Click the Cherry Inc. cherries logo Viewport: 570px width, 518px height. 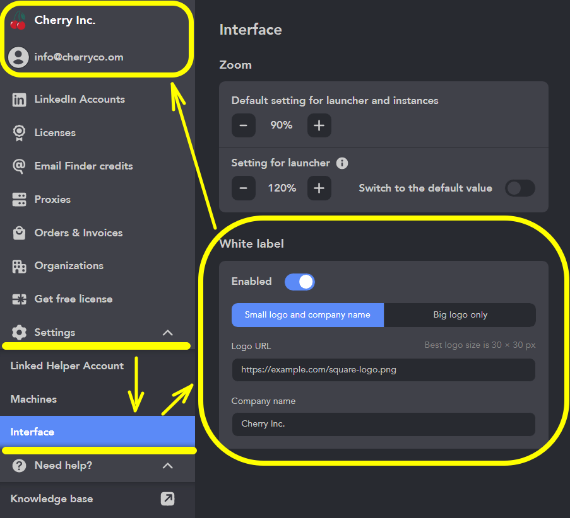tap(18, 20)
